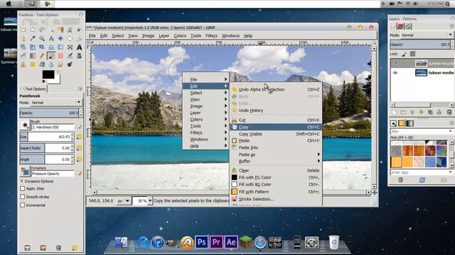Open Select in the context menu
Screen dimensions: 455x255
coord(205,93)
